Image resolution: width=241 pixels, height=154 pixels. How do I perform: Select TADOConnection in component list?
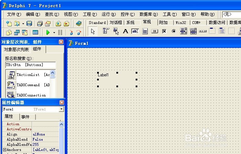click(28, 95)
